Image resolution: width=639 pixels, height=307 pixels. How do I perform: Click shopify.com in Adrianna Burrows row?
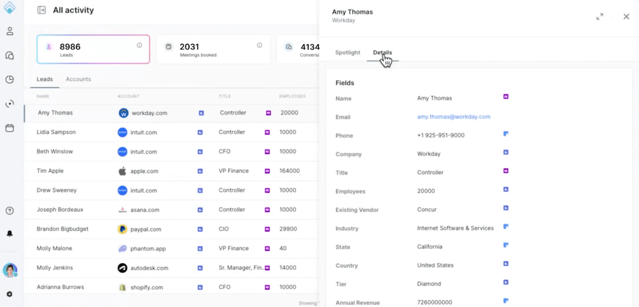[147, 287]
